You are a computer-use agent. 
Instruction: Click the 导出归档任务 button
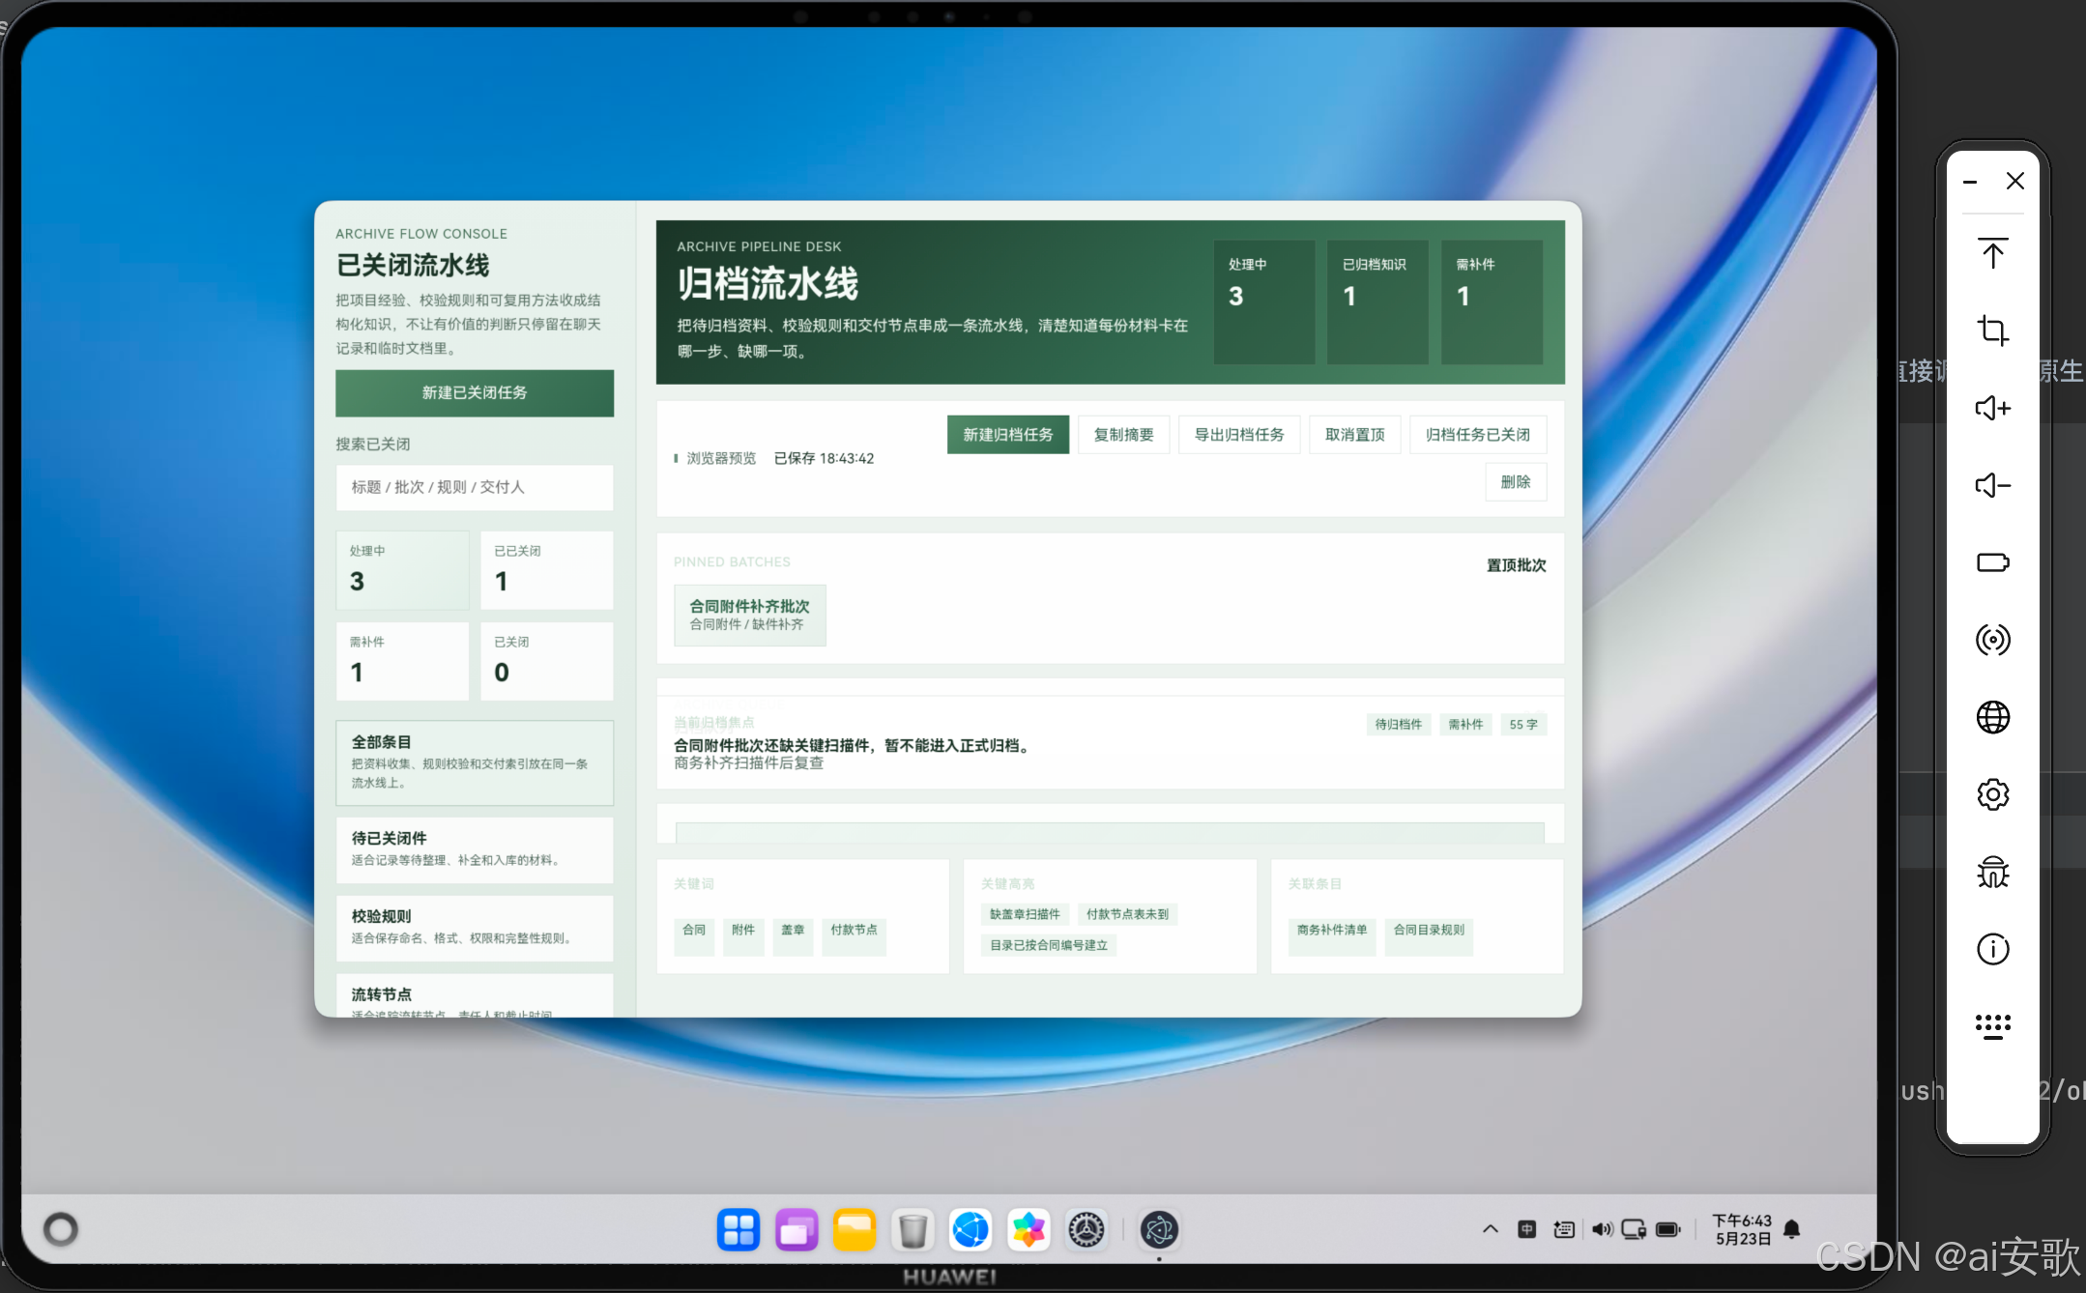point(1238,435)
